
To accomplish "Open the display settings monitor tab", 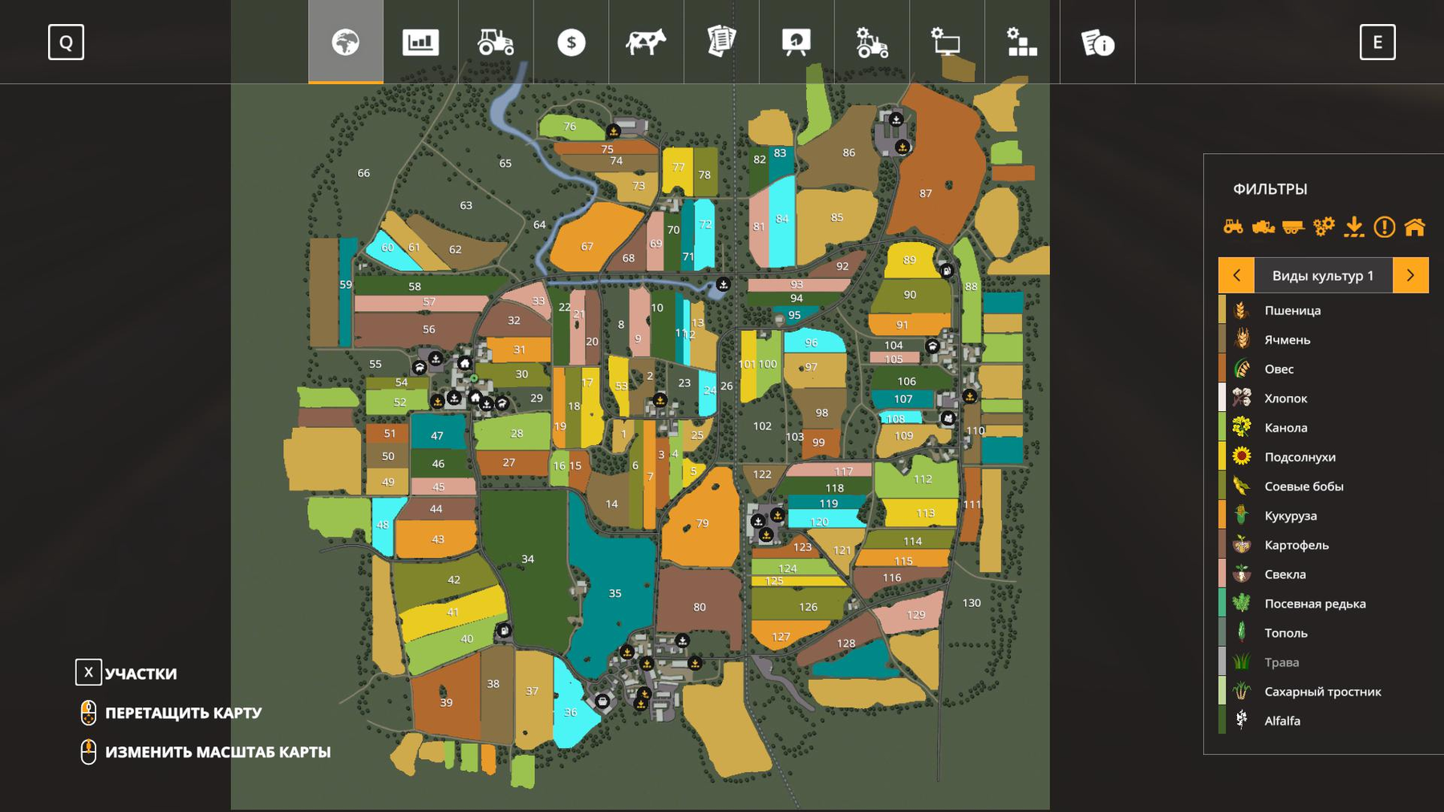I will point(947,42).
